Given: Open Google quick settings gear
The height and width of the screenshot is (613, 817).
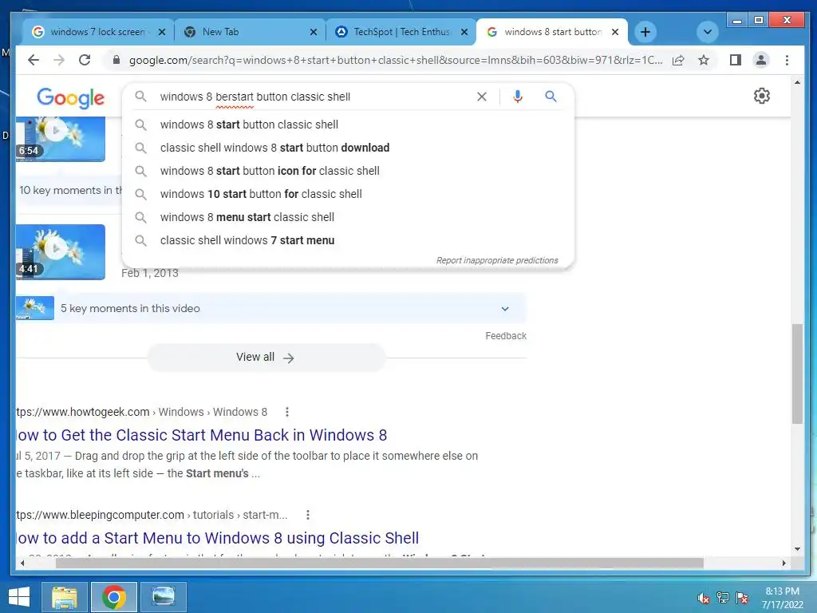Looking at the screenshot, I should pos(762,96).
